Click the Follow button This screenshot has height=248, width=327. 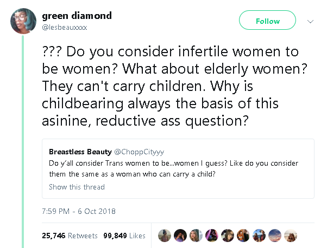click(x=267, y=21)
